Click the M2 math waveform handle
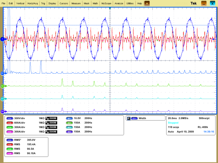Viewport: 218px width, 163px height. pos(3,86)
